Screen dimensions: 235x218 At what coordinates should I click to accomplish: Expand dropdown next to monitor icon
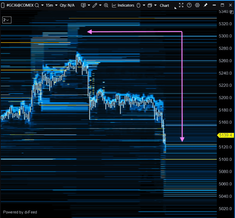89,5
